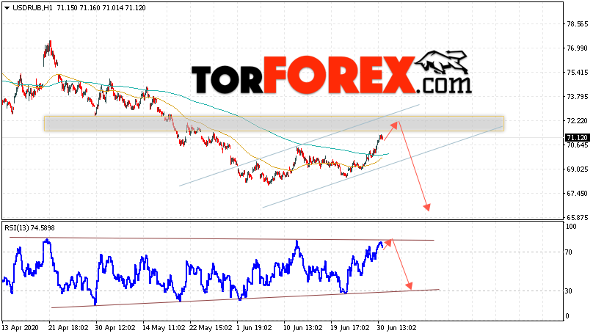Click RSI scale level 30
The width and height of the screenshot is (593, 336).
coord(569,291)
